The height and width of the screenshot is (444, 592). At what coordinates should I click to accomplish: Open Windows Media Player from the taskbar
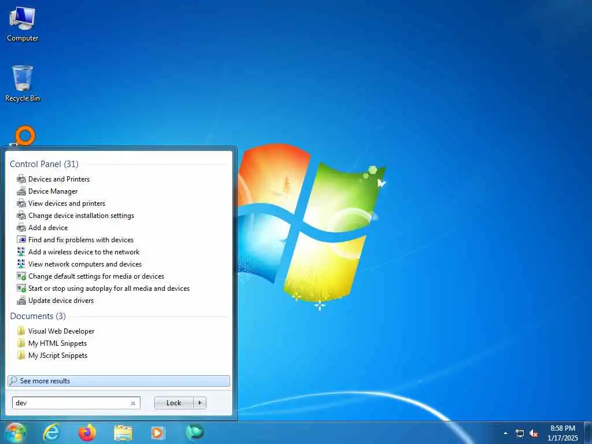coord(158,433)
